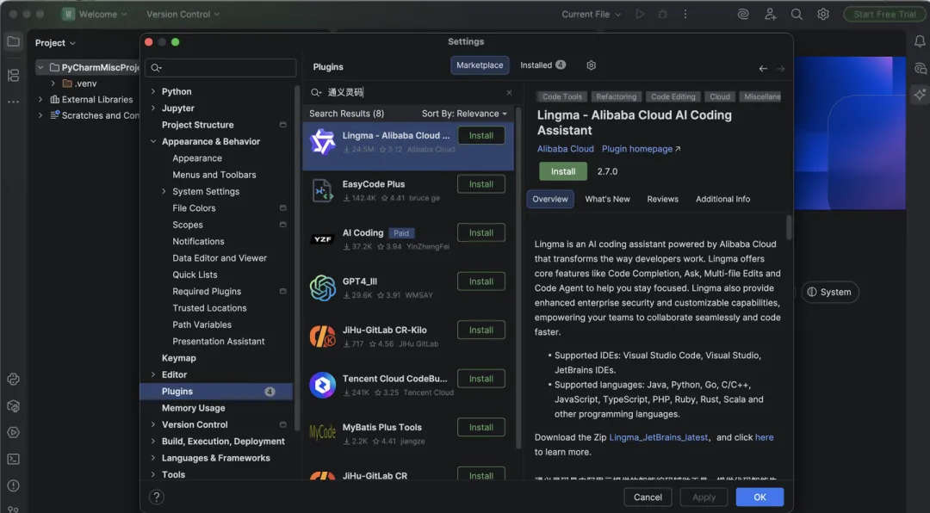
Task: Open Search Everywhere magnifier icon
Action: (797, 14)
